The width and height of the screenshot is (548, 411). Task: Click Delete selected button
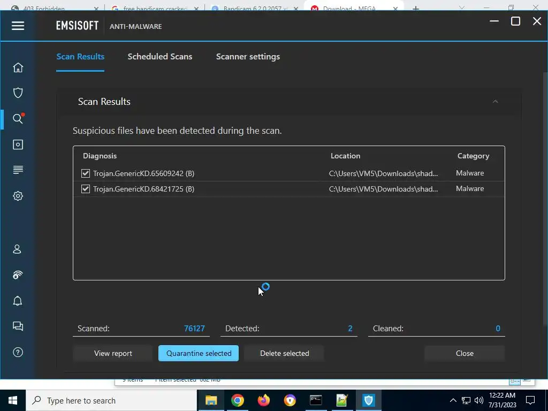tap(285, 353)
